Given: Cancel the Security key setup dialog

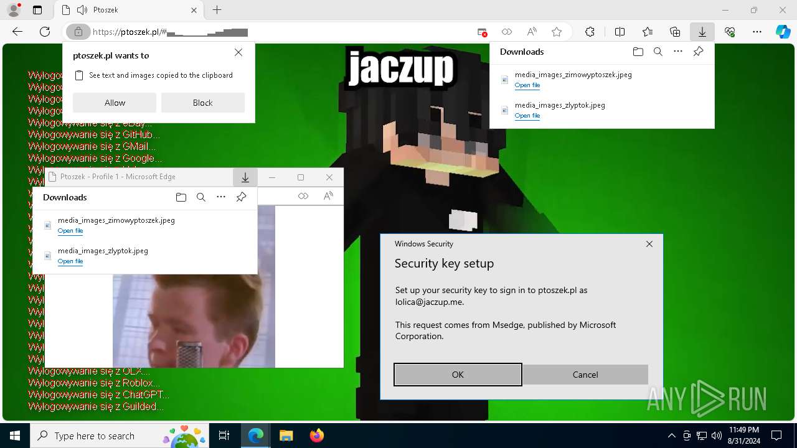Looking at the screenshot, I should (585, 375).
